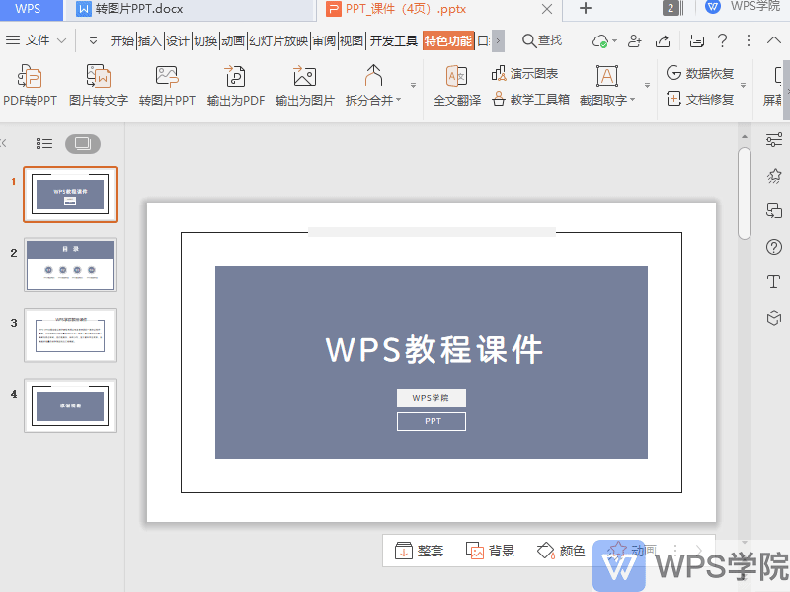
Task: Open the more options vertical dots menu
Action: (x=749, y=40)
